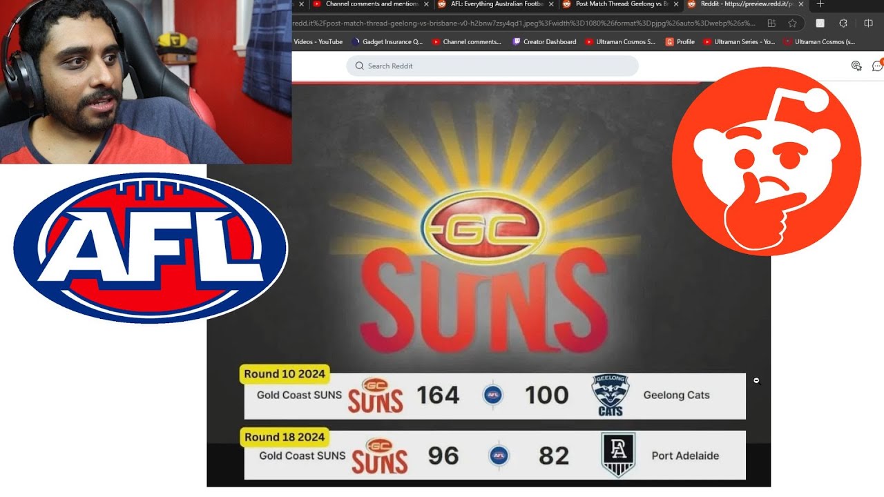Click SUNS logo in Round 10 row

point(376,395)
